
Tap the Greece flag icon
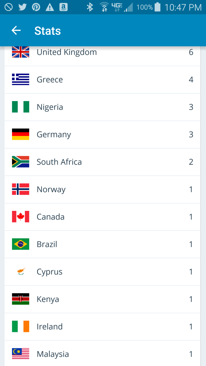21,79
